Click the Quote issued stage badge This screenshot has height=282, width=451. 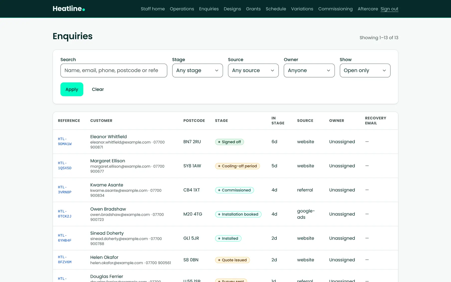coord(233,260)
